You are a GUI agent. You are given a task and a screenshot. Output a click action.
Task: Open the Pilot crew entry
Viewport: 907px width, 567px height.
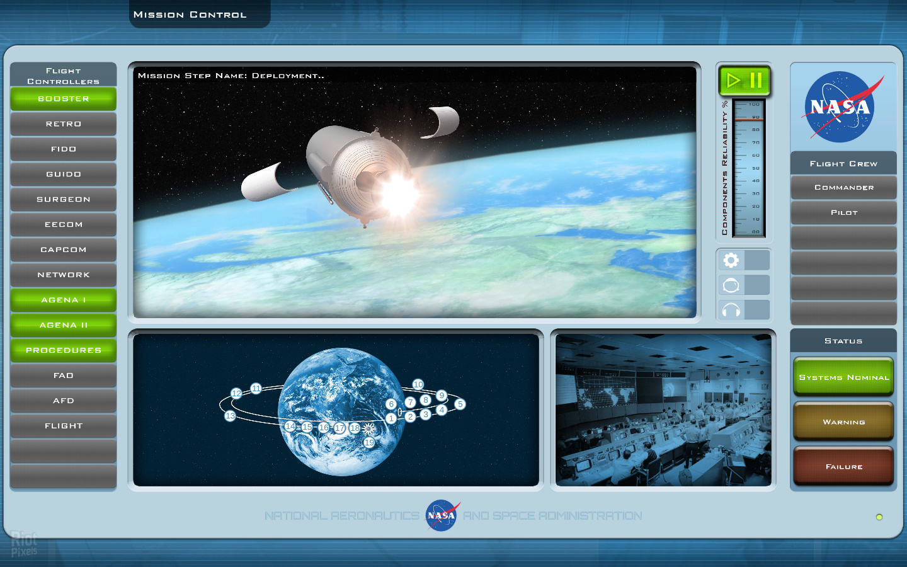843,213
